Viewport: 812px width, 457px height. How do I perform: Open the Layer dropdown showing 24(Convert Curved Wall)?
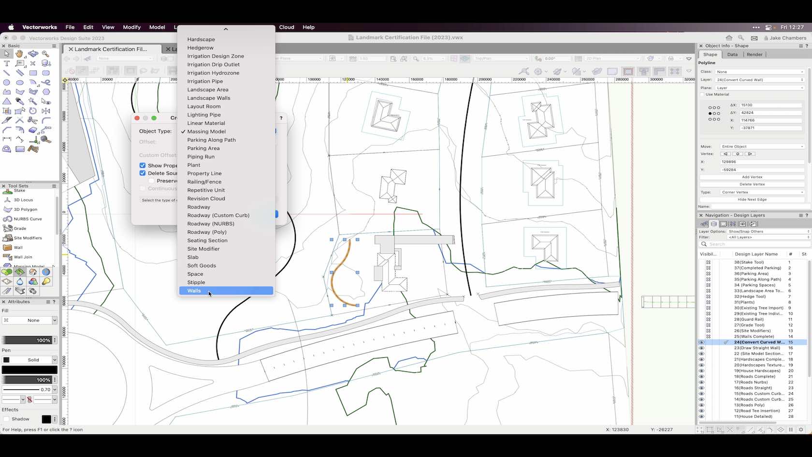click(x=760, y=80)
